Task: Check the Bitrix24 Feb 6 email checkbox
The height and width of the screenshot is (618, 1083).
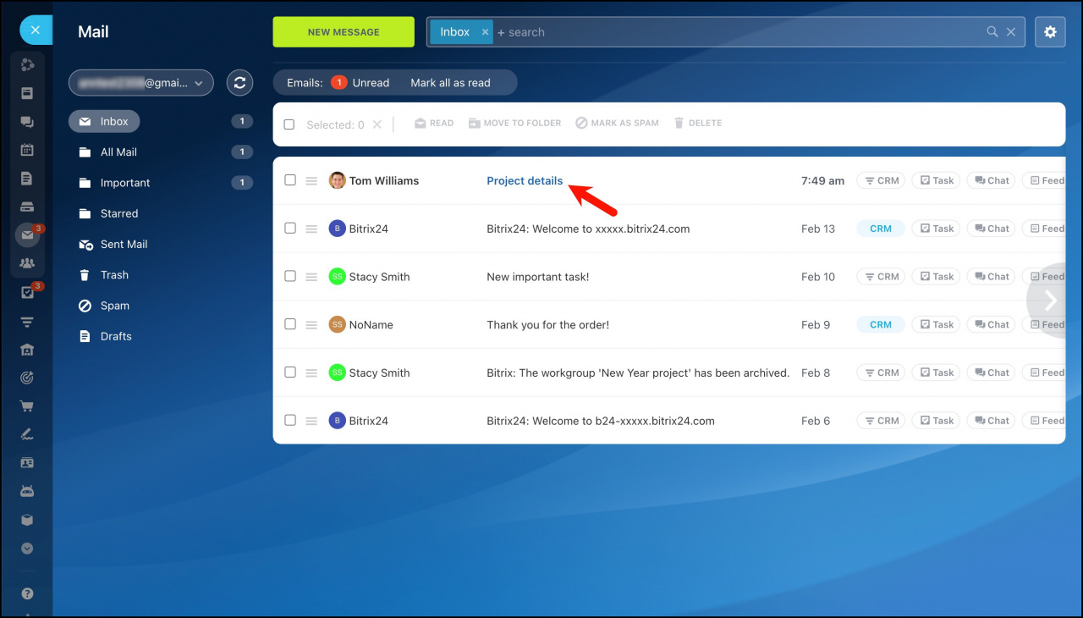Action: 290,420
